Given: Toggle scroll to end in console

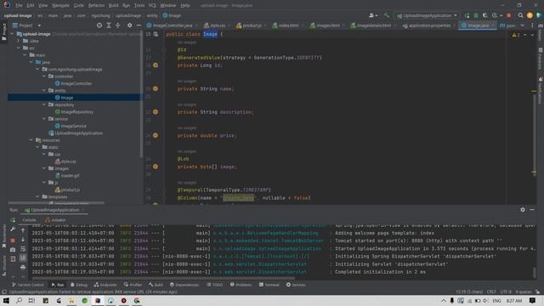Looking at the screenshot, I should (23, 258).
